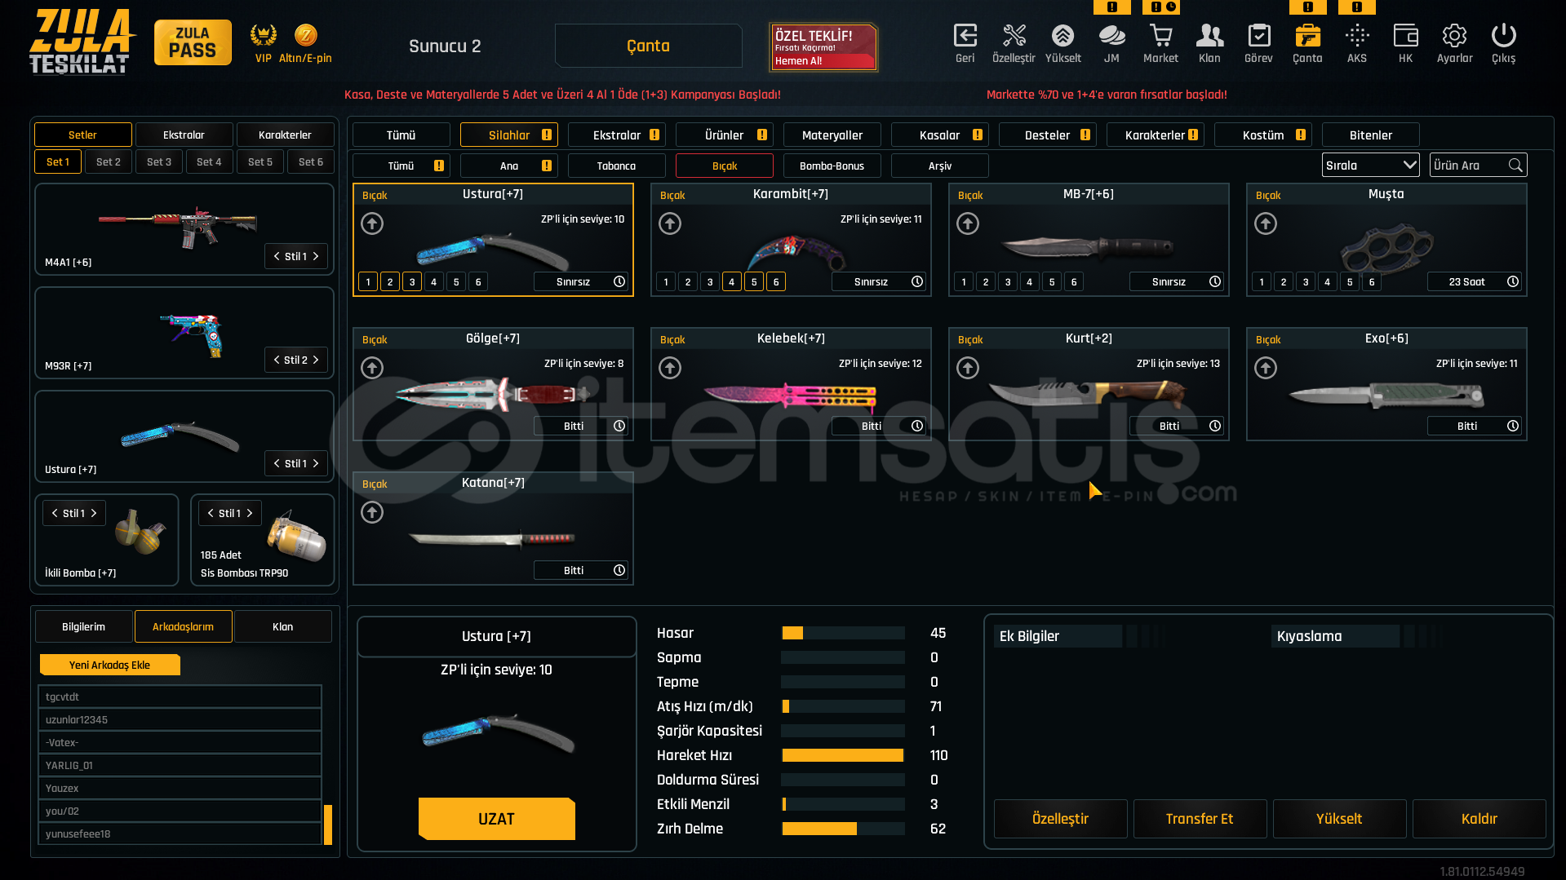Toggle set slot 4 on Ustura[+7] card
1566x880 pixels.
click(x=434, y=281)
